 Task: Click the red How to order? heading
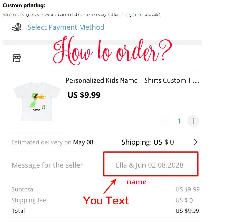(x=113, y=50)
